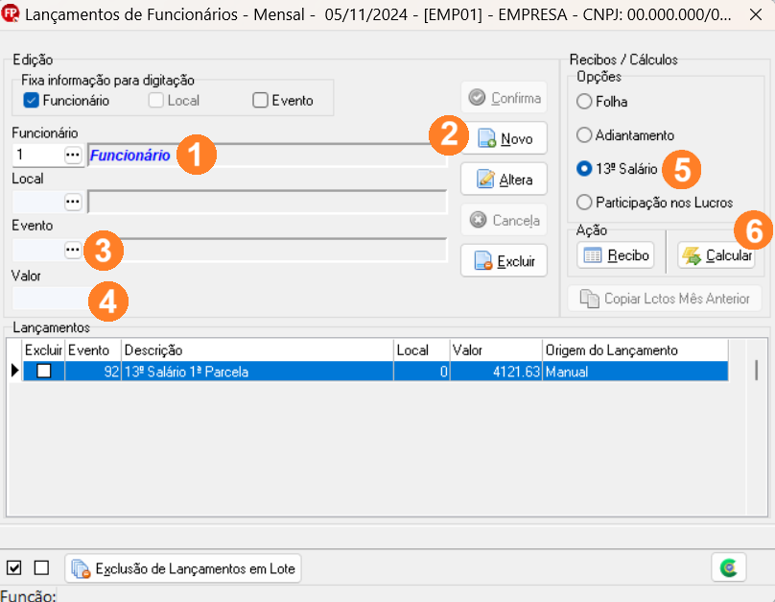Viewport: 775px width, 602px height.
Task: Uncheck the Funcionário fix-information checkbox
Action: tap(32, 101)
